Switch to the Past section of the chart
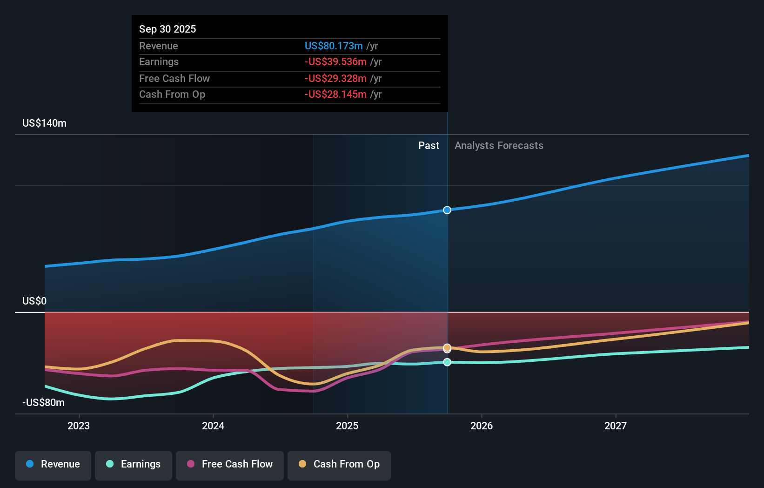Screen dimensions: 764x488 click(x=429, y=145)
